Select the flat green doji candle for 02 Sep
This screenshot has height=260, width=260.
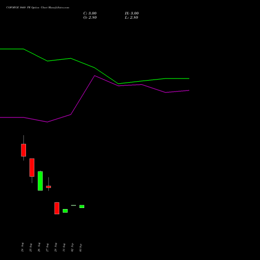click(x=73, y=205)
